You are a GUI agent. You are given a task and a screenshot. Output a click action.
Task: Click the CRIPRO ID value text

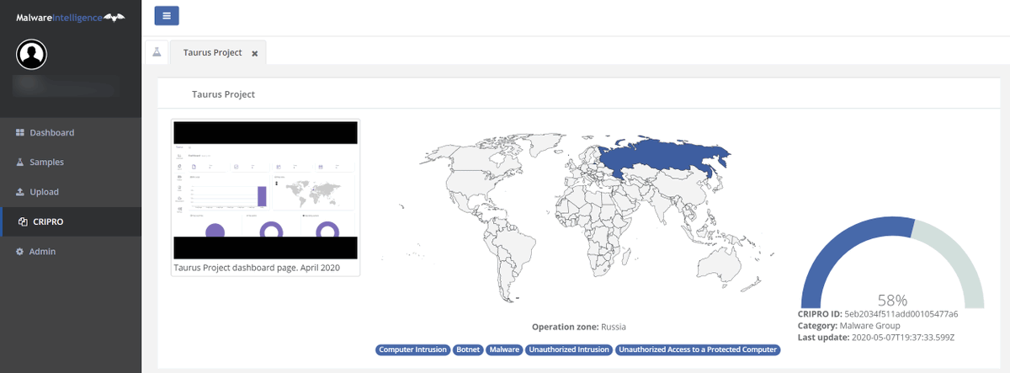pyautogui.click(x=901, y=313)
